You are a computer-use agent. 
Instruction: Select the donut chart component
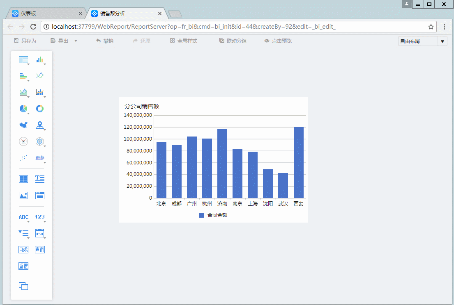pos(40,109)
